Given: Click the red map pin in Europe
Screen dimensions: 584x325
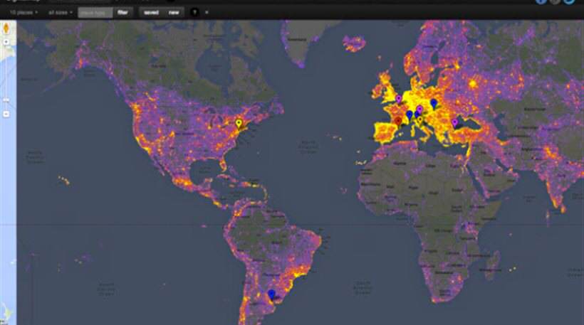Looking at the screenshot, I should pos(398,120).
